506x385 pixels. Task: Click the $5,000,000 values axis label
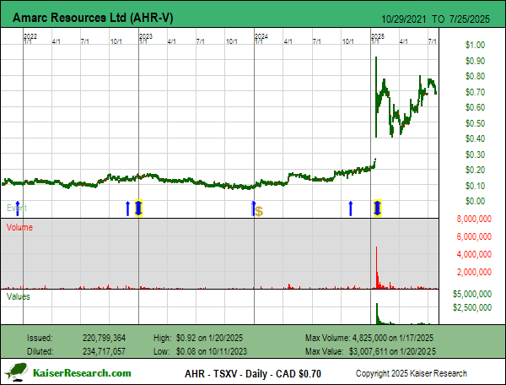pyautogui.click(x=472, y=294)
